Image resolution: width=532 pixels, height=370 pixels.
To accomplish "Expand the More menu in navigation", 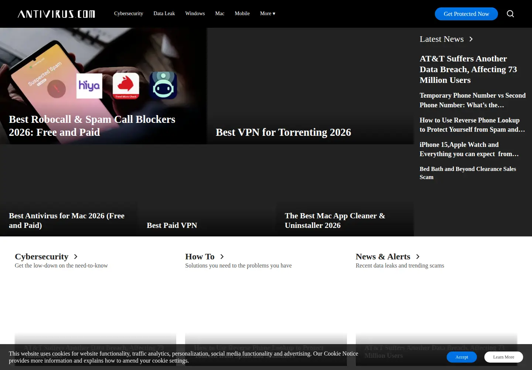I will pos(267,13).
